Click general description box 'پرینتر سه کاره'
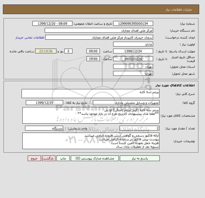The height and width of the screenshot is (198, 205). (91, 94)
